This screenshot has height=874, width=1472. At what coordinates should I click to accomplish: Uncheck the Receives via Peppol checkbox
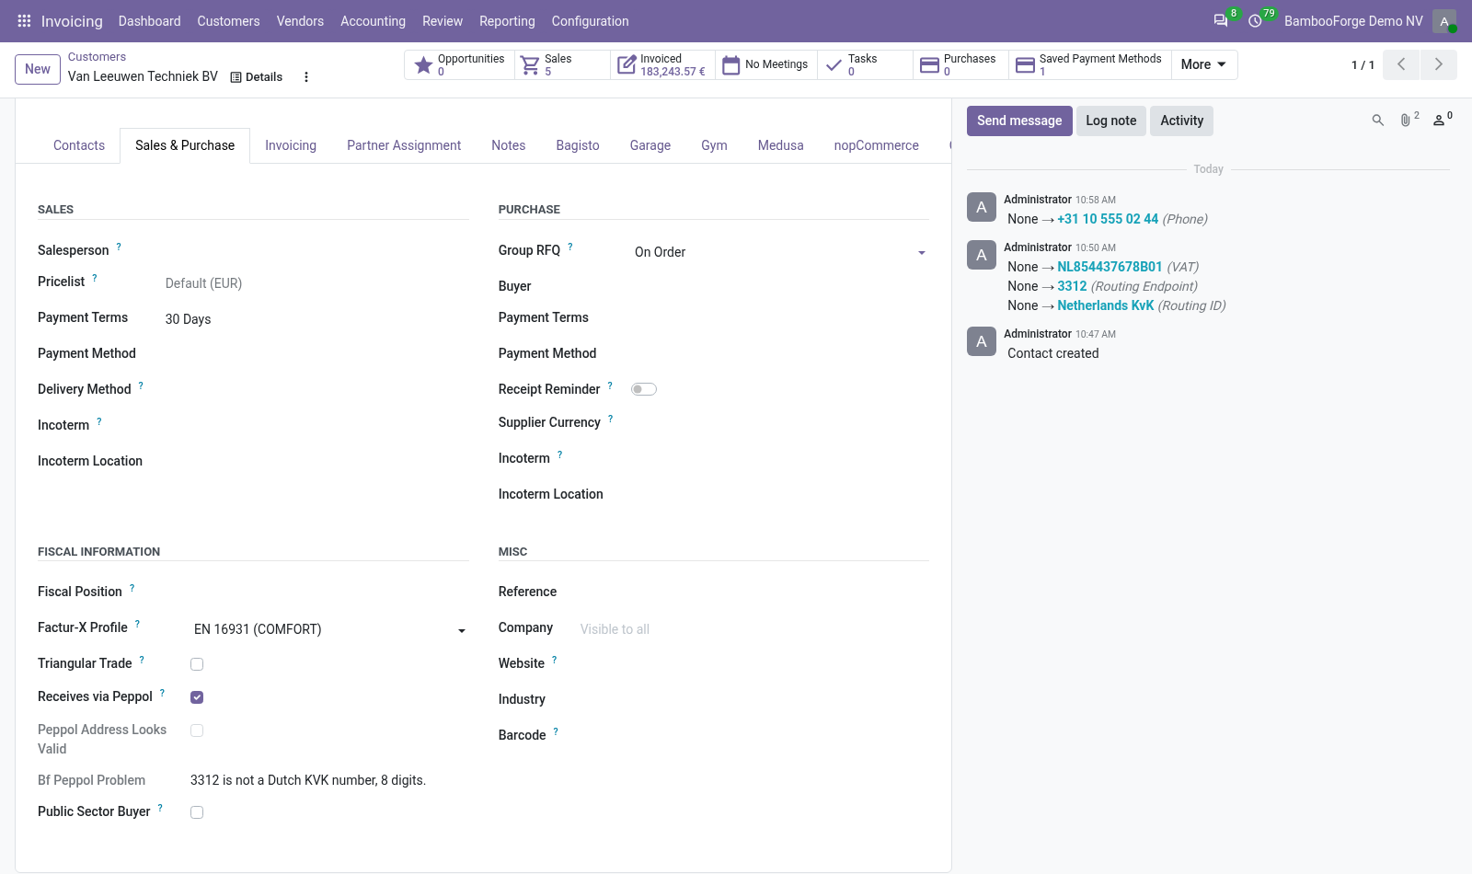point(197,697)
